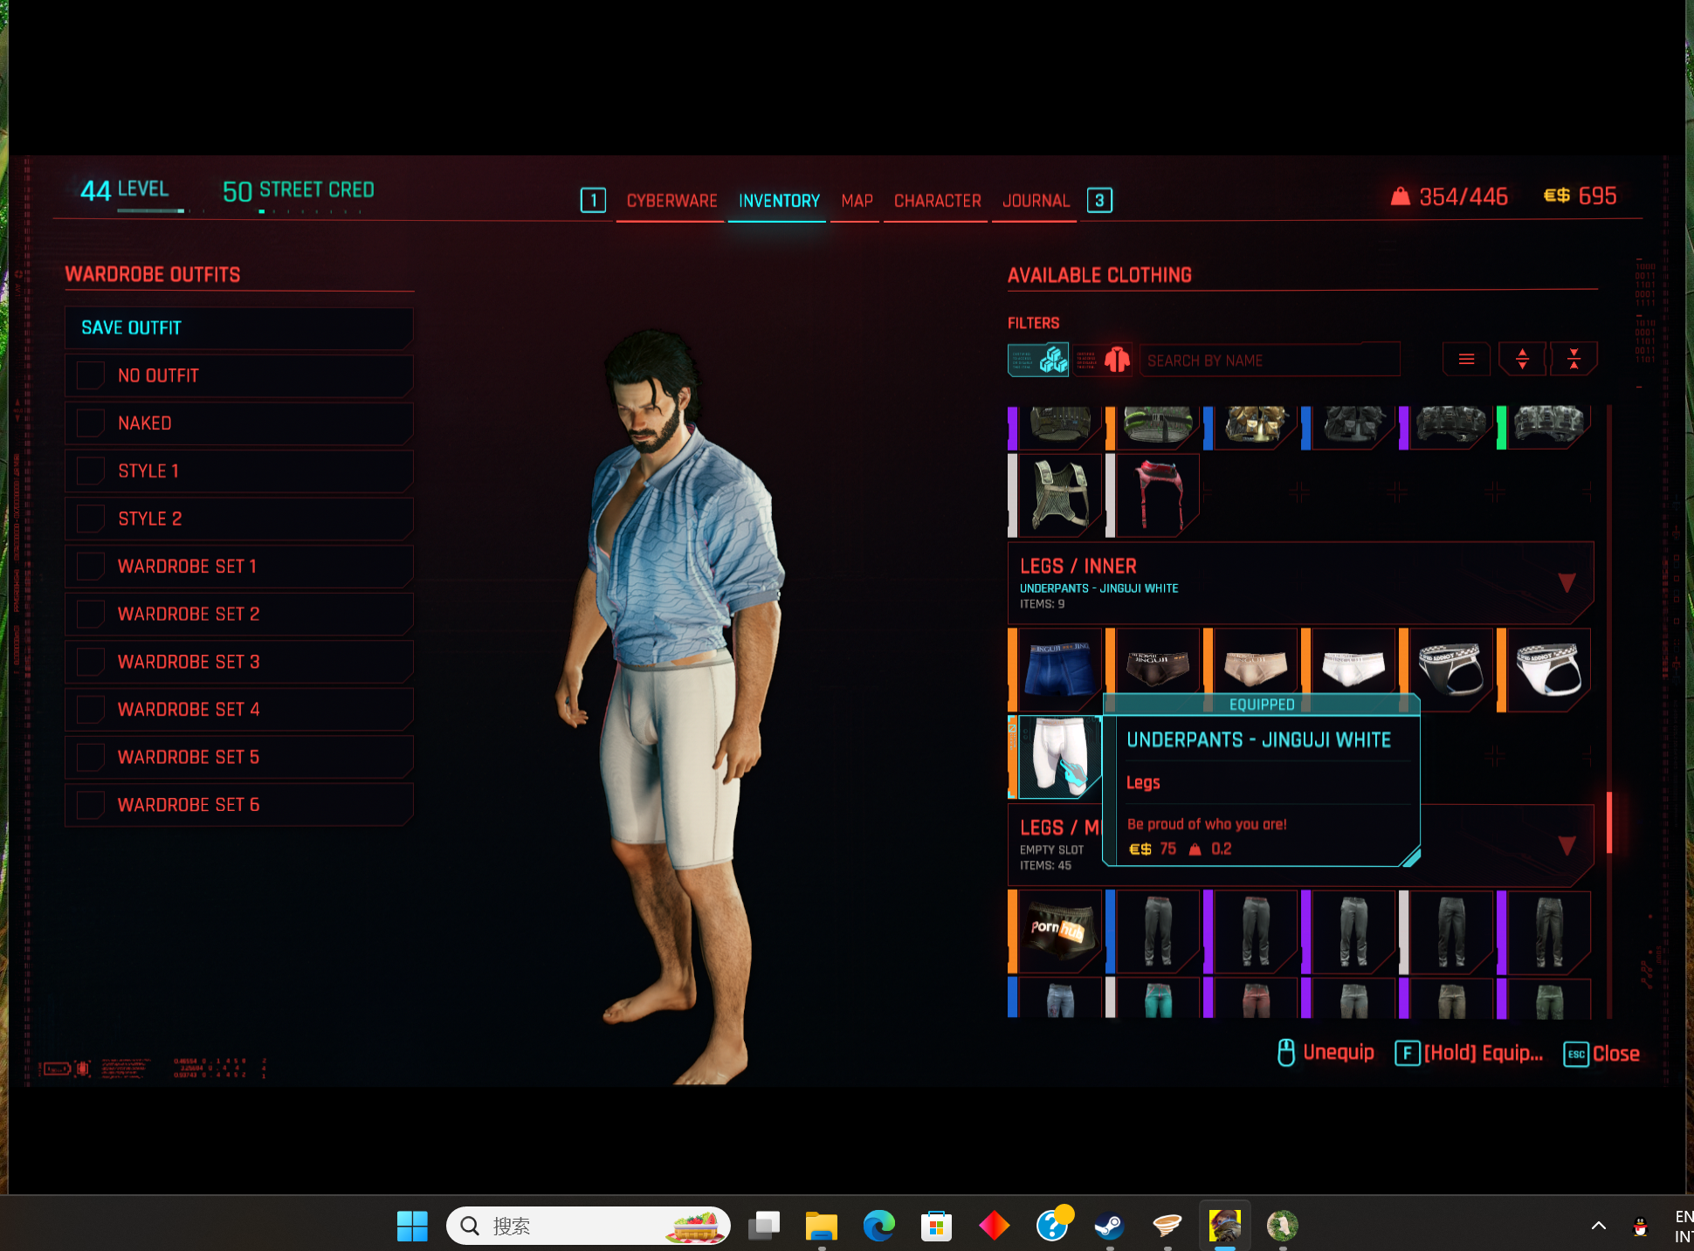Select the Wardrobe Set 6 row
Screen dimensions: 1694x1251
(x=238, y=805)
